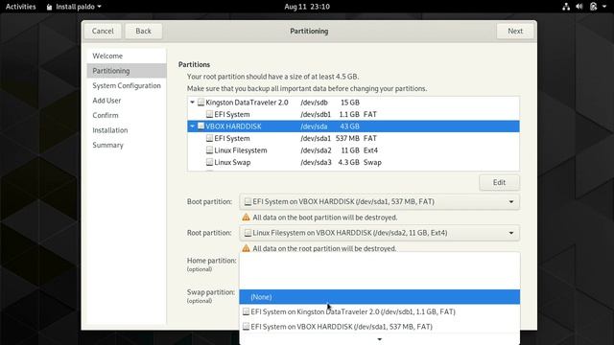Click the disk icon beside Kingston DataTraveler 2.0
This screenshot has width=614, height=345.
tap(201, 103)
